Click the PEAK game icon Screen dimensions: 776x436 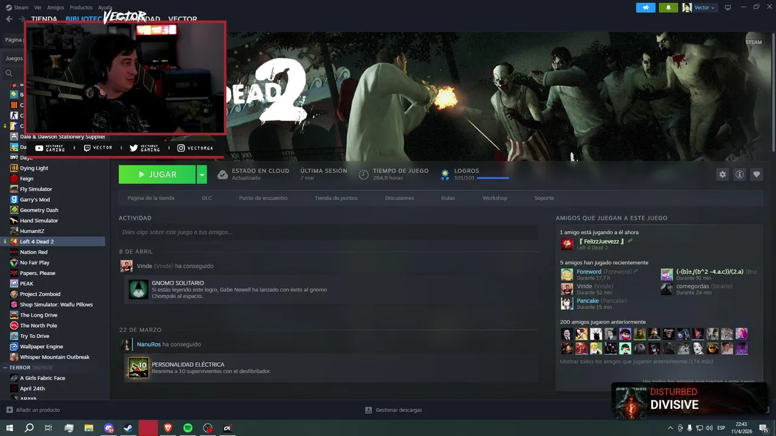14,283
